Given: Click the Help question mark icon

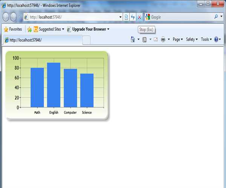Looking at the screenshot, I should pyautogui.click(x=216, y=39).
